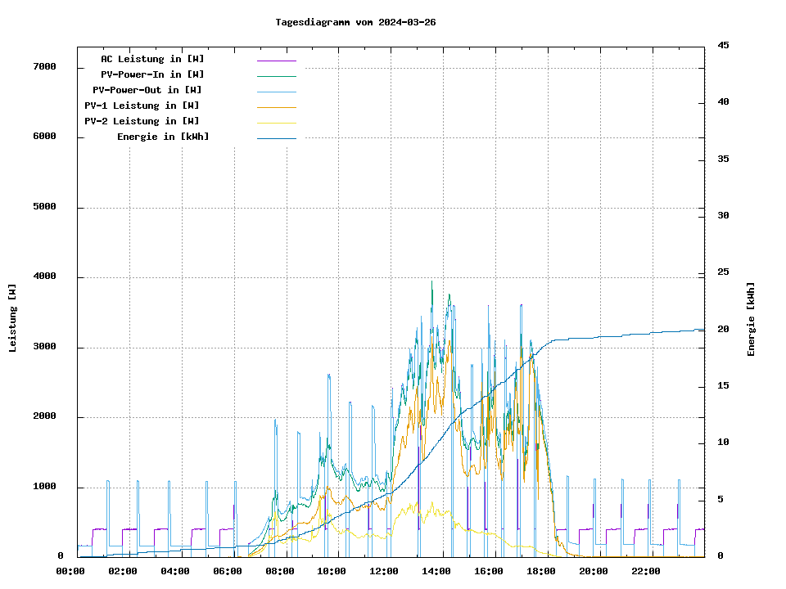The width and height of the screenshot is (786, 589).
Task: Click the yellow PV-2 Leistung legend line sample
Action: click(x=276, y=122)
